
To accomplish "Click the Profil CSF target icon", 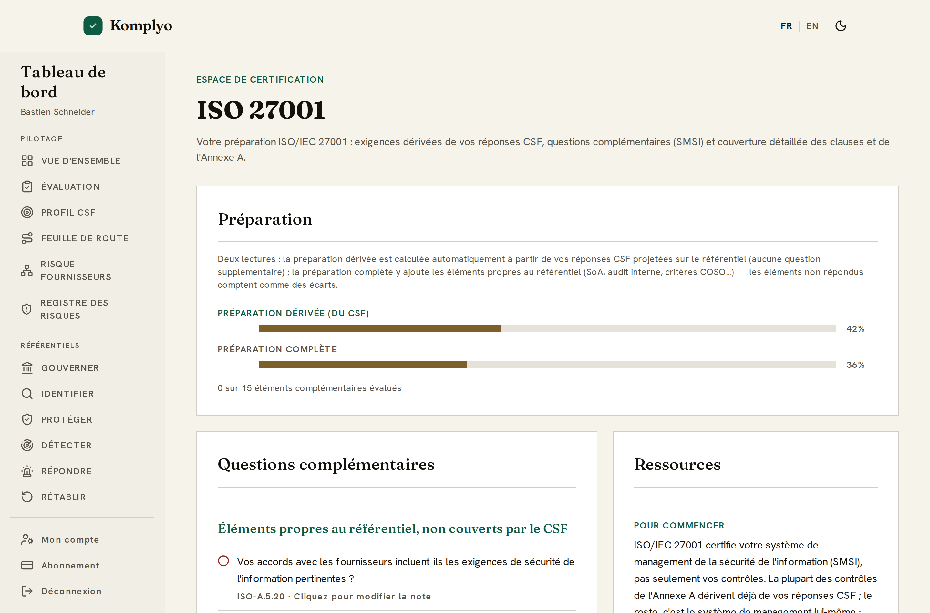I will point(27,212).
